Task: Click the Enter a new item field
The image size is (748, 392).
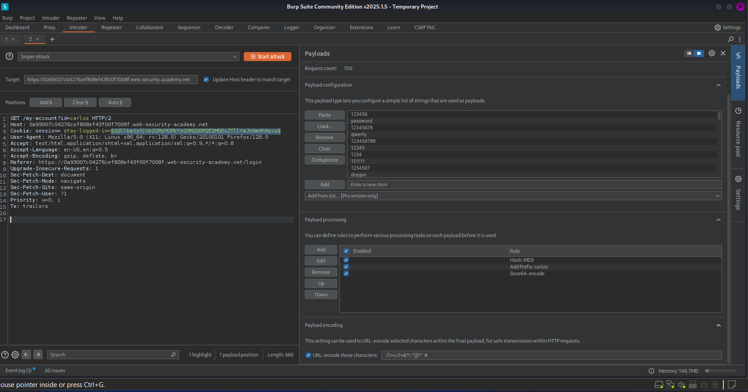Action: pyautogui.click(x=534, y=185)
